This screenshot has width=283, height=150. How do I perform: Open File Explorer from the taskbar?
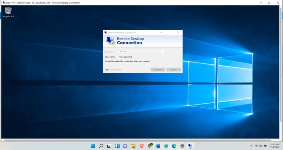pos(133,146)
